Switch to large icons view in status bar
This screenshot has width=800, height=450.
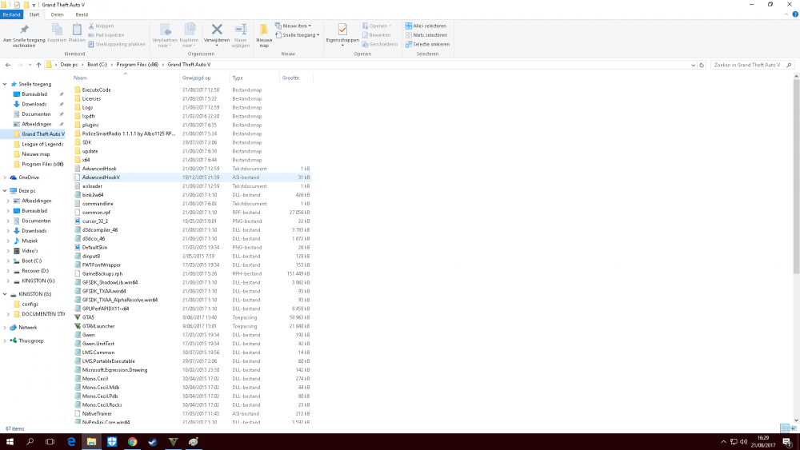794,428
